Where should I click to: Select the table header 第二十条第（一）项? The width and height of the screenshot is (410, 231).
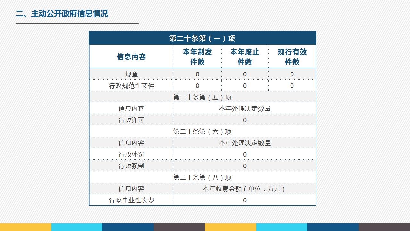[x=202, y=38]
